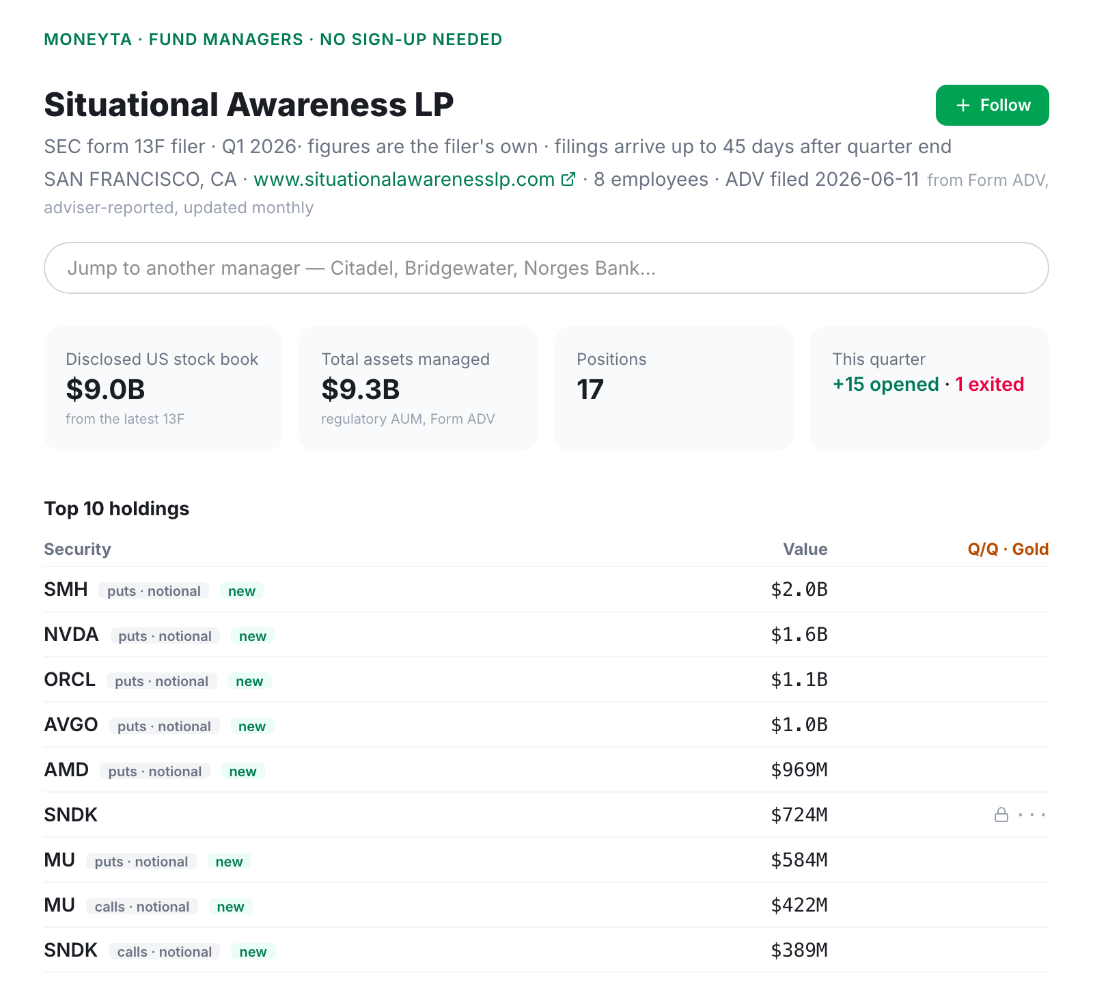Open www.situationalawarenesslp.com link

coord(404,179)
